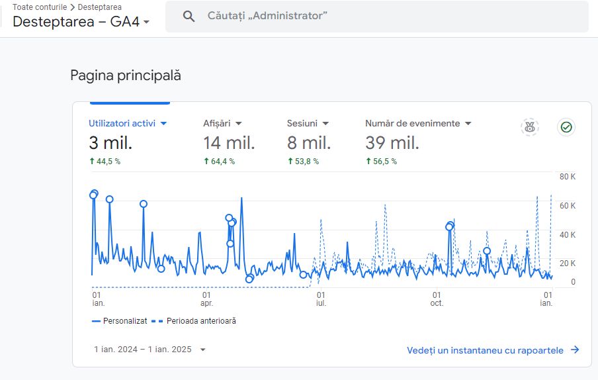Click the mid-November anomaly marker on the chart
The width and height of the screenshot is (598, 380).
487,251
